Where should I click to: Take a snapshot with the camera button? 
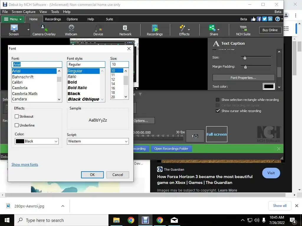pyautogui.click(x=195, y=136)
